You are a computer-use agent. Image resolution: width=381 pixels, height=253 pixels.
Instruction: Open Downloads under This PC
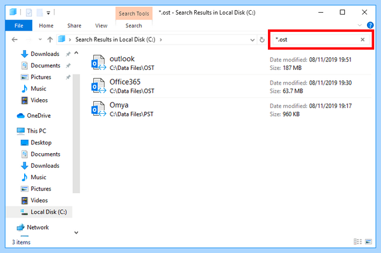point(40,166)
